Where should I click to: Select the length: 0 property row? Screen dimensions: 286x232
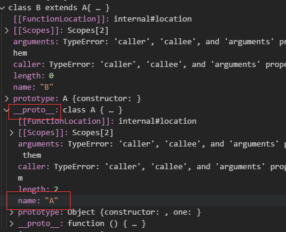click(x=143, y=76)
